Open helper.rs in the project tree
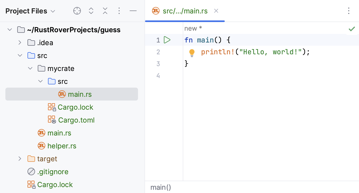The image size is (359, 193). pyautogui.click(x=62, y=146)
